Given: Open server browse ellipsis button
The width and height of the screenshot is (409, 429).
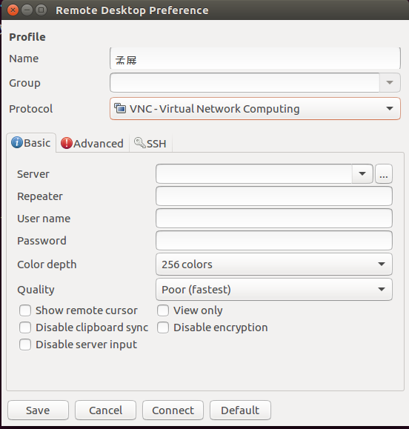Looking at the screenshot, I should tap(384, 173).
